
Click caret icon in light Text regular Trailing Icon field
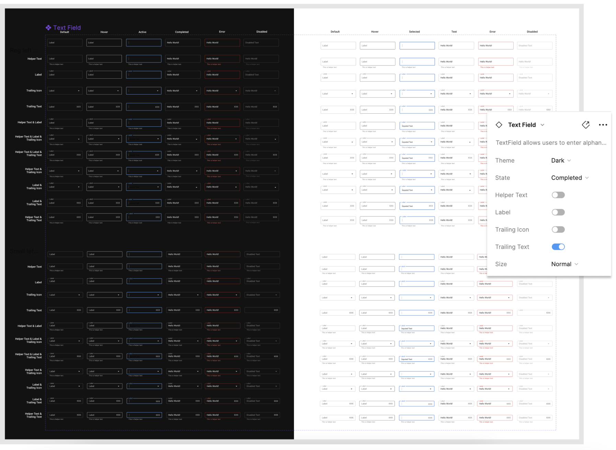470,94
